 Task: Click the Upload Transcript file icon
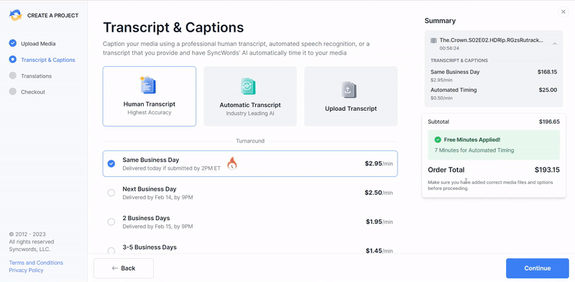pos(349,90)
